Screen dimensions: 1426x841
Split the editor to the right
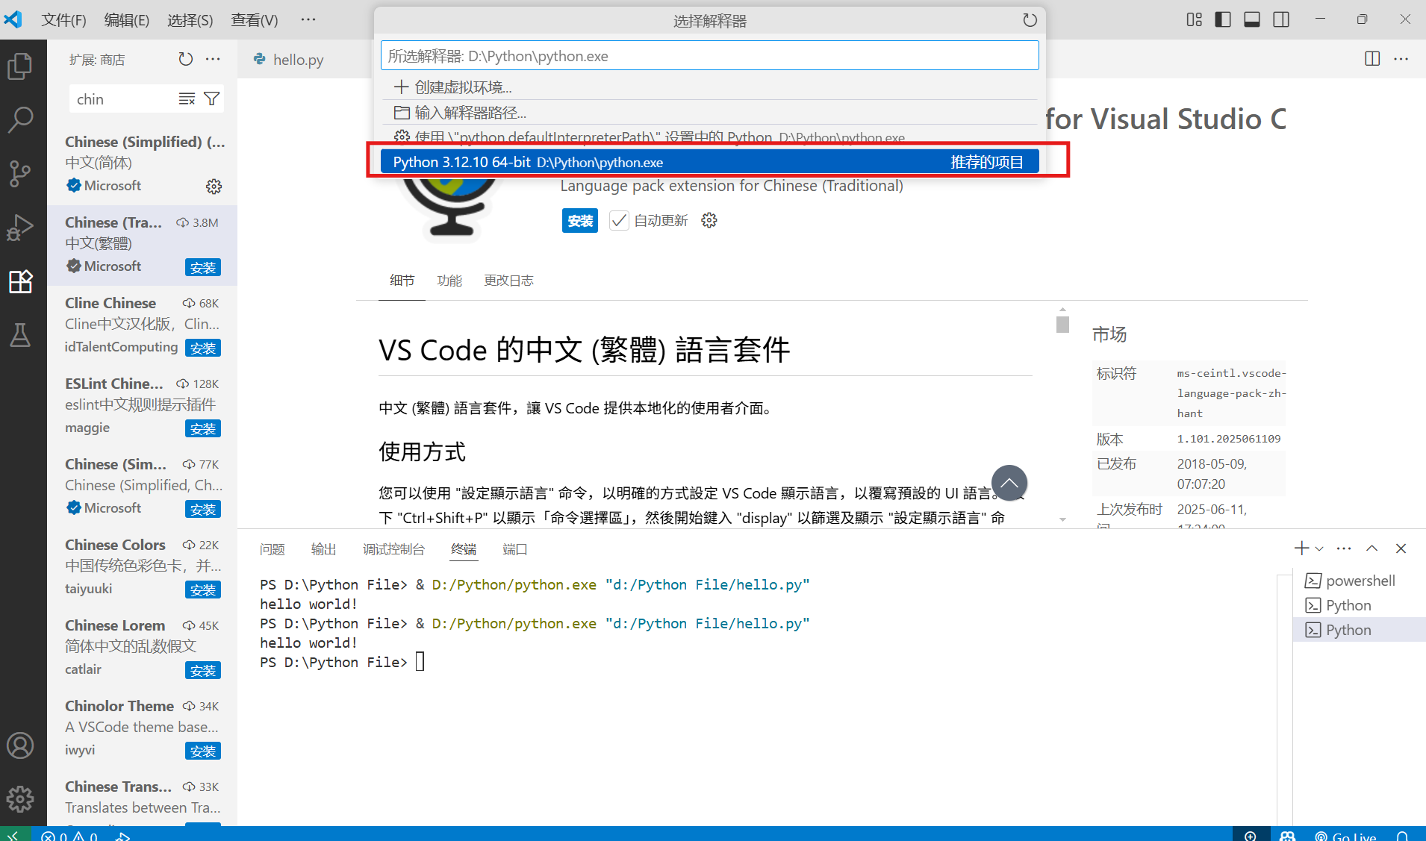1372,59
